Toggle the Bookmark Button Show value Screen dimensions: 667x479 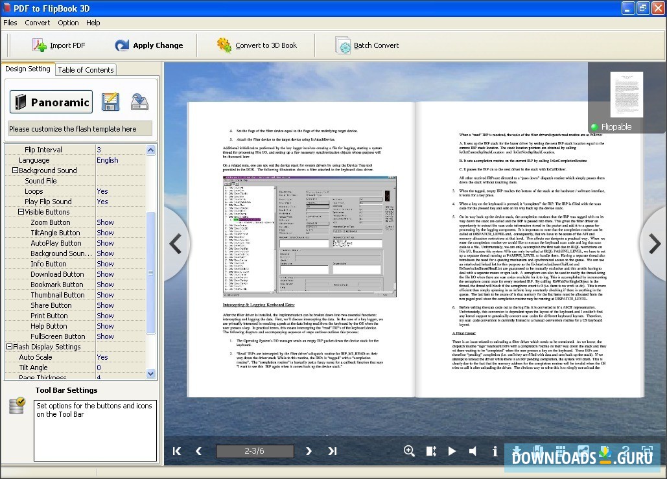click(121, 285)
